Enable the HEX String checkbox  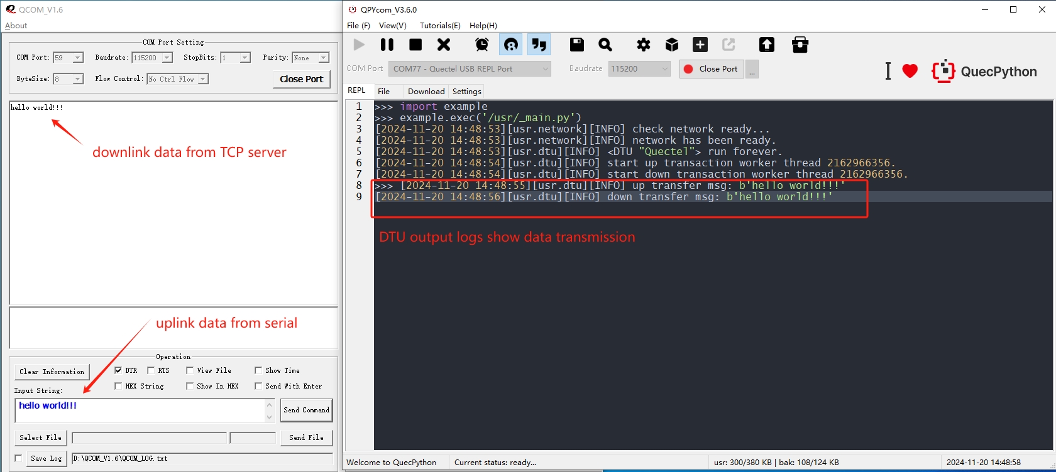118,386
